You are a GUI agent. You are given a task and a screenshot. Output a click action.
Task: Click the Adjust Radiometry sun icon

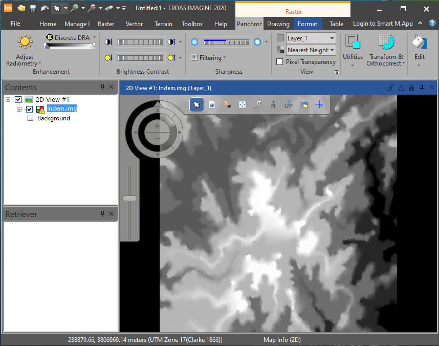[25, 42]
